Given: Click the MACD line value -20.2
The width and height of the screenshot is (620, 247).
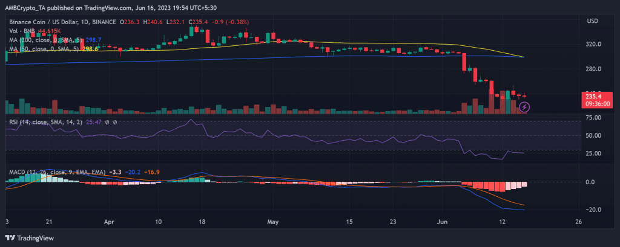Looking at the screenshot, I should pyautogui.click(x=131, y=172).
